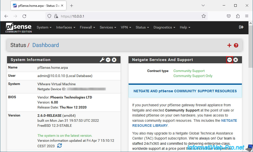
Task: Click the Netgate Device ID label
Action: click(x=52, y=89)
